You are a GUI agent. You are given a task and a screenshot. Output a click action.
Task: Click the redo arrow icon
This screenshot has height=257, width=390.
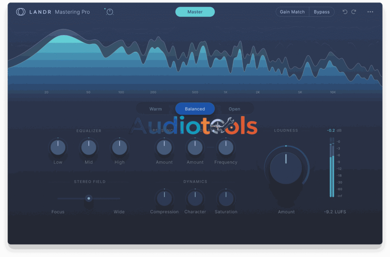click(354, 12)
